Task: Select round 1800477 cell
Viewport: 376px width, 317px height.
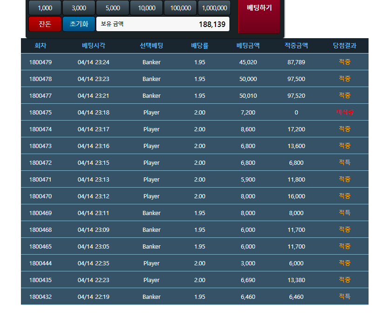Action: pos(40,96)
